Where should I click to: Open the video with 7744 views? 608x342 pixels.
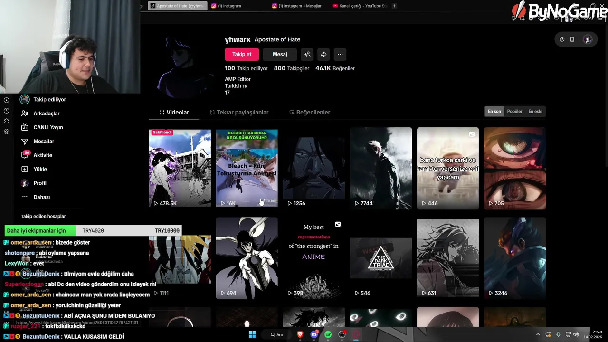click(x=380, y=168)
